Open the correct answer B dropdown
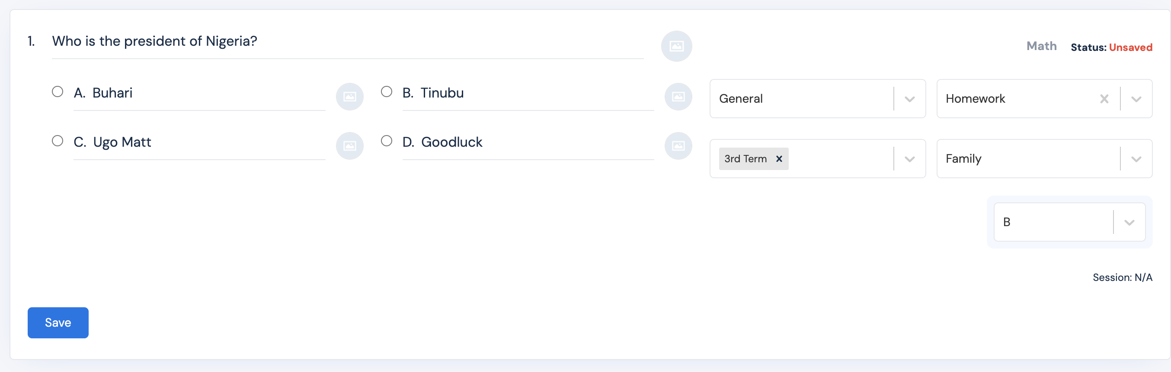Screen dimensions: 1171x372 pos(1129,222)
